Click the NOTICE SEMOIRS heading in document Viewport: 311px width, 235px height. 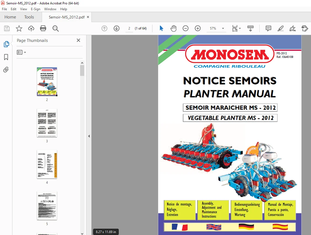tap(230, 81)
